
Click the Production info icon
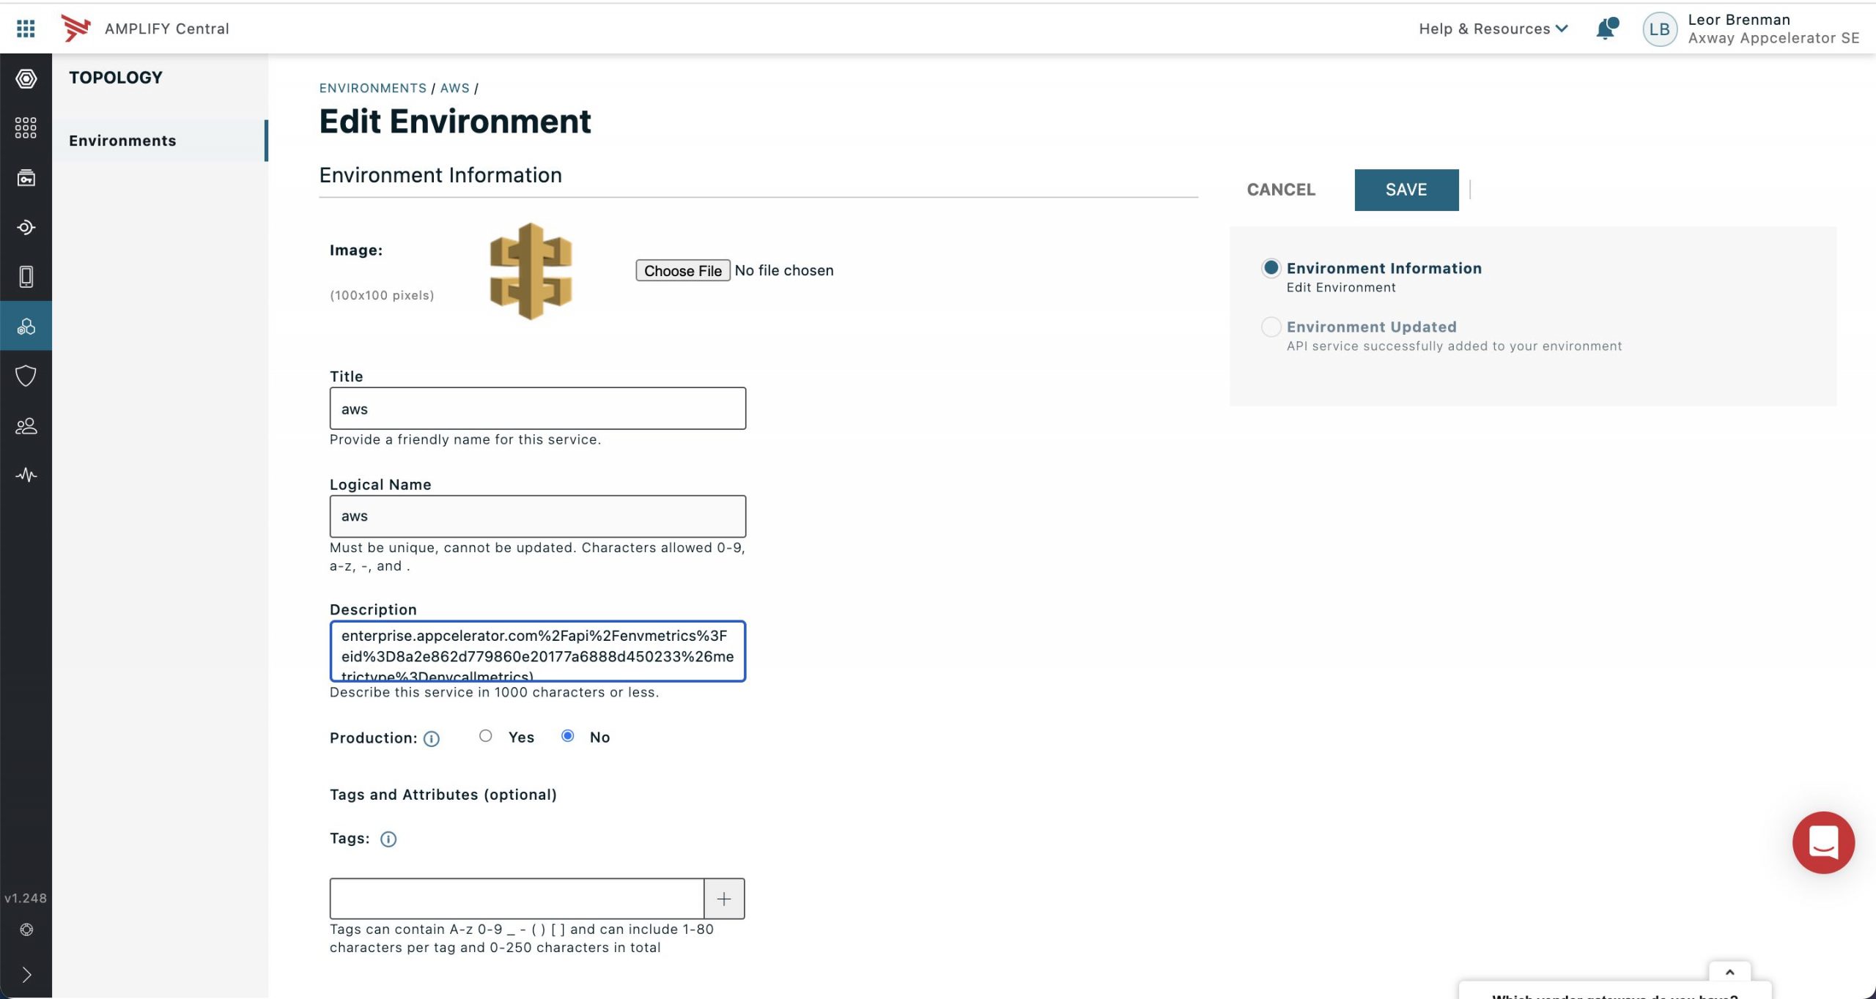tap(432, 739)
